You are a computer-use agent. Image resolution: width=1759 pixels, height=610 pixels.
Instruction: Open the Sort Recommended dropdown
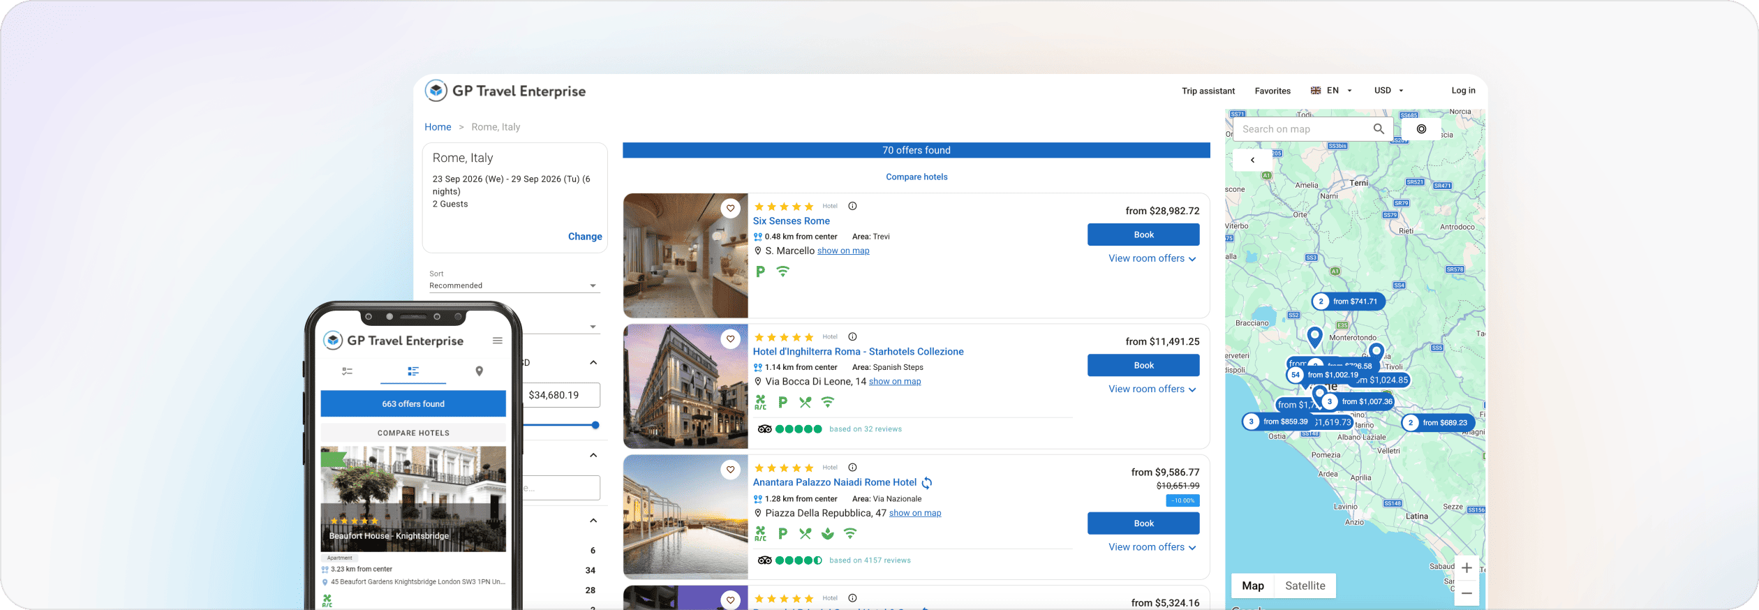click(514, 285)
